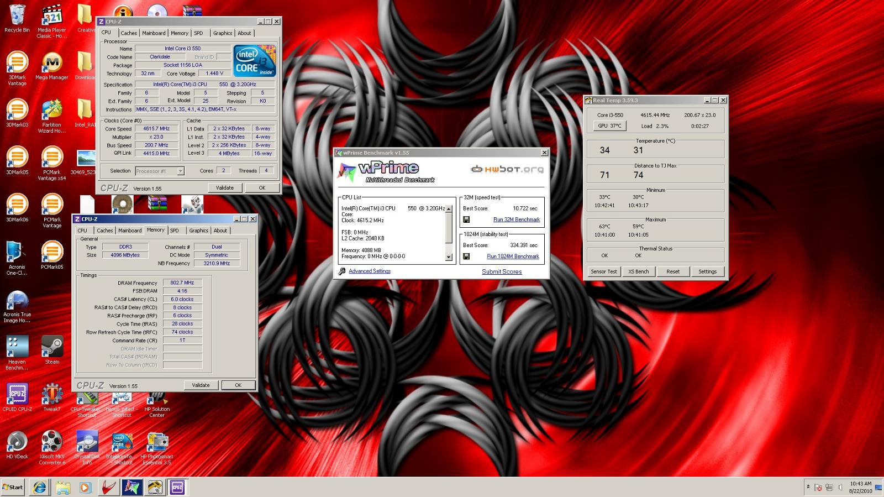
Task: Click OK in top CPU-Z window
Action: coord(262,188)
